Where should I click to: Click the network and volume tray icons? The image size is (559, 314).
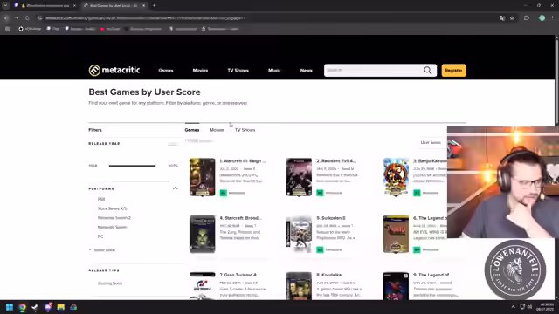click(x=526, y=307)
